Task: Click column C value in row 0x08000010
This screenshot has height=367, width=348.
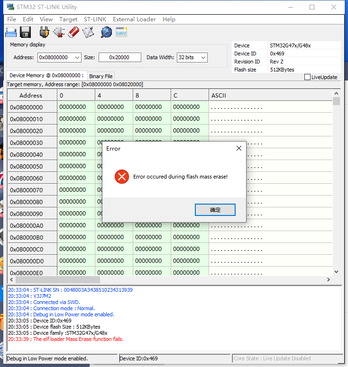Action: point(190,119)
